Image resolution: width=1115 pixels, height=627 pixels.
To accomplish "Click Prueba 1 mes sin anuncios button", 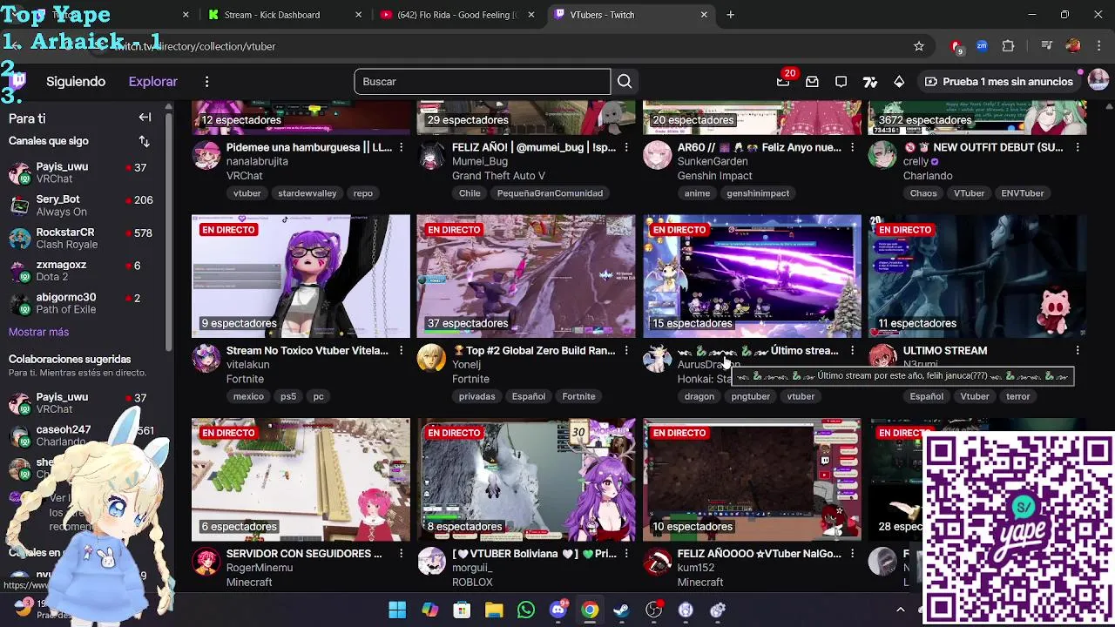I will click(x=998, y=82).
